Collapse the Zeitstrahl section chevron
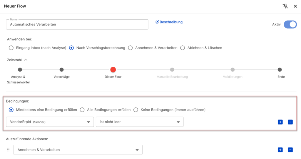The height and width of the screenshot is (159, 301). (x=26, y=60)
